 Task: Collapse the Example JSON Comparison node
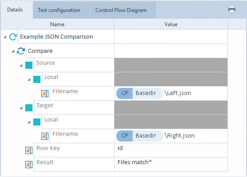coord(5,37)
